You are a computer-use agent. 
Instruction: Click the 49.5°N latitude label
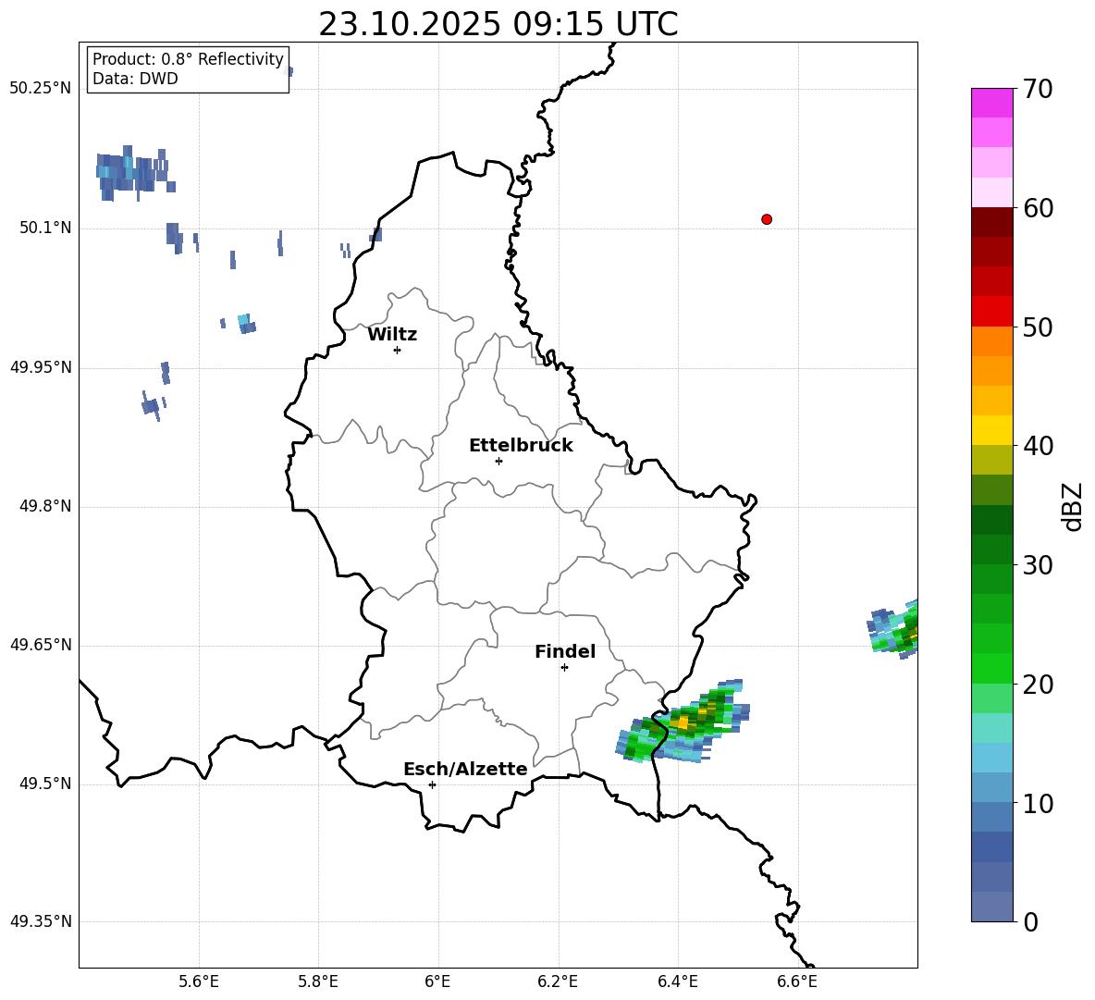45,784
